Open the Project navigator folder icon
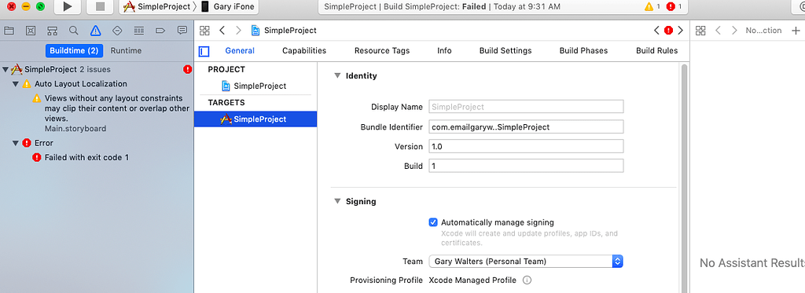Image resolution: width=805 pixels, height=293 pixels. click(9, 31)
